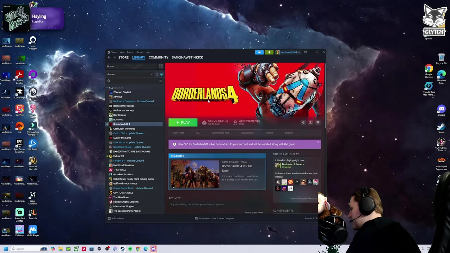Open Steam notifications bell
Viewport: 450px width, 253px height.
pos(269,52)
